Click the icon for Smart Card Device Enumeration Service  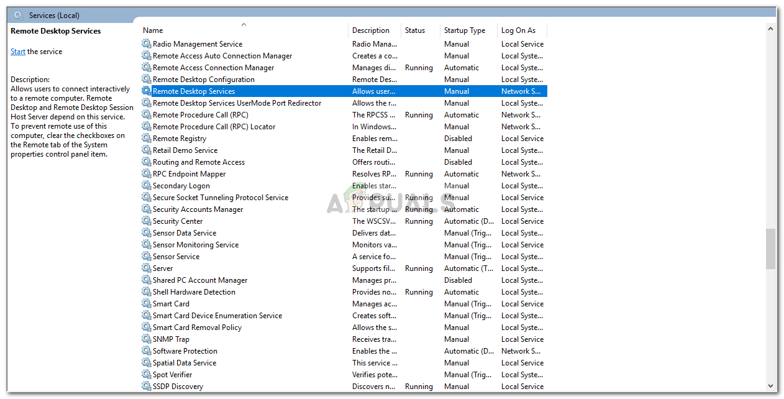pyautogui.click(x=146, y=316)
